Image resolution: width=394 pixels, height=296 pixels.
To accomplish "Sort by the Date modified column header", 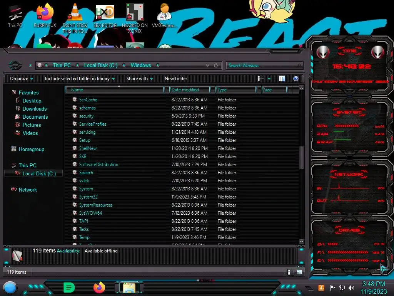I will 190,89.
